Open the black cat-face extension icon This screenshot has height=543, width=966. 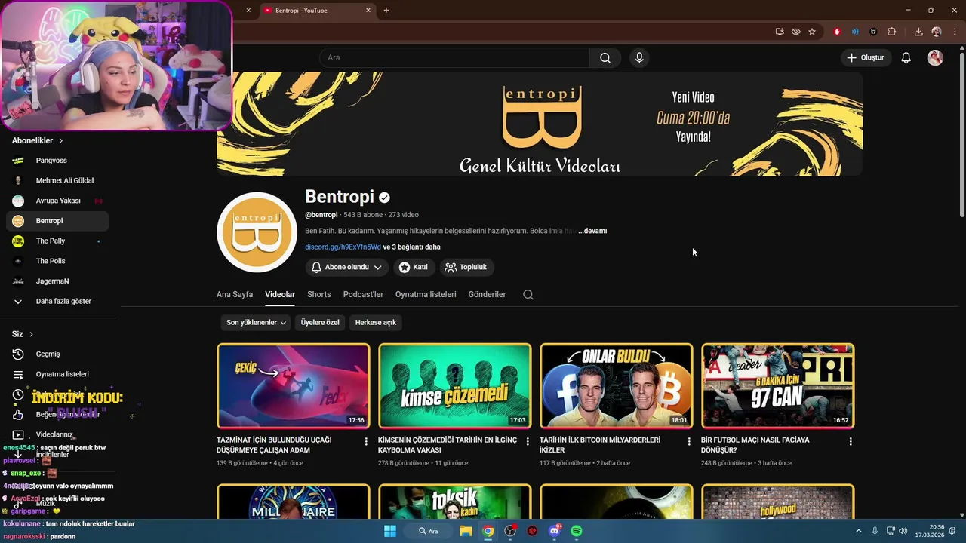(873, 32)
